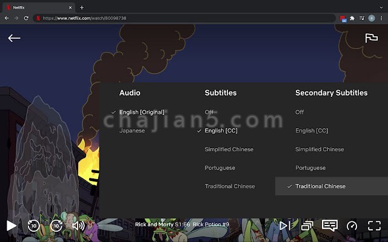The height and width of the screenshot is (242, 388).
Task: Choose Simplified Chinese in Subtitles
Action: coord(229,149)
